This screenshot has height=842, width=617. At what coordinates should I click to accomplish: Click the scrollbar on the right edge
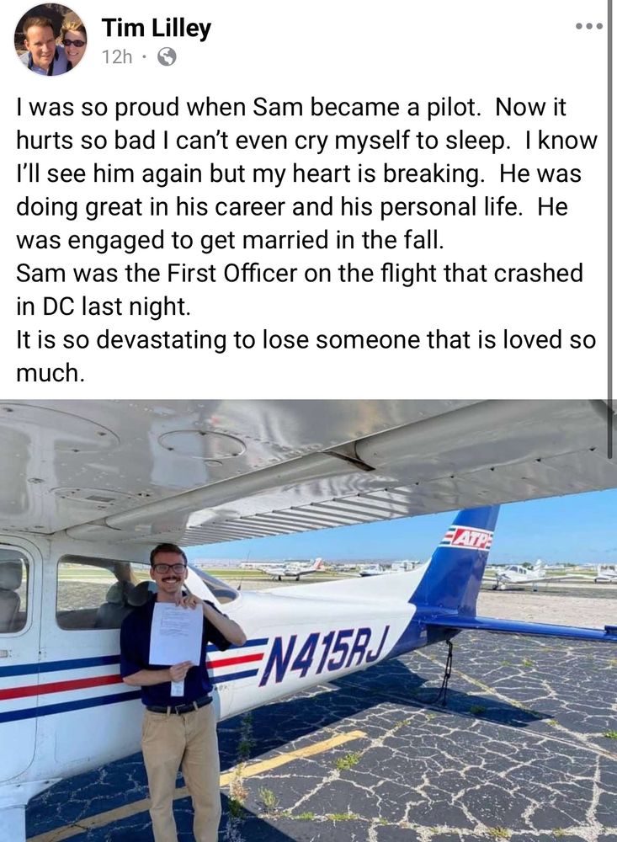(610, 228)
